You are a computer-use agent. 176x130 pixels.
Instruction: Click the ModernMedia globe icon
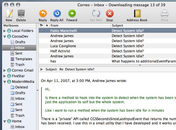(x=9, y=81)
